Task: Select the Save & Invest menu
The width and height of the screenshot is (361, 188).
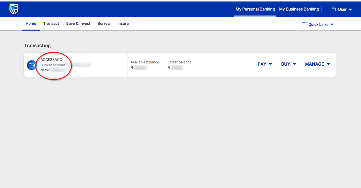Action: (78, 24)
